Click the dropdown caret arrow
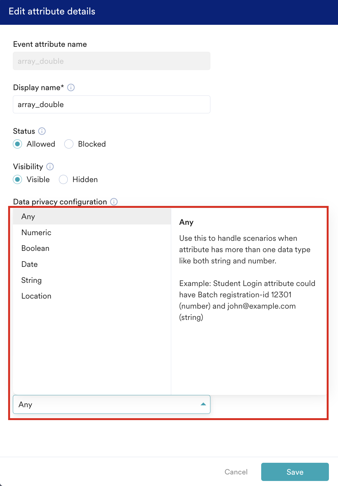The width and height of the screenshot is (338, 486). (x=203, y=404)
